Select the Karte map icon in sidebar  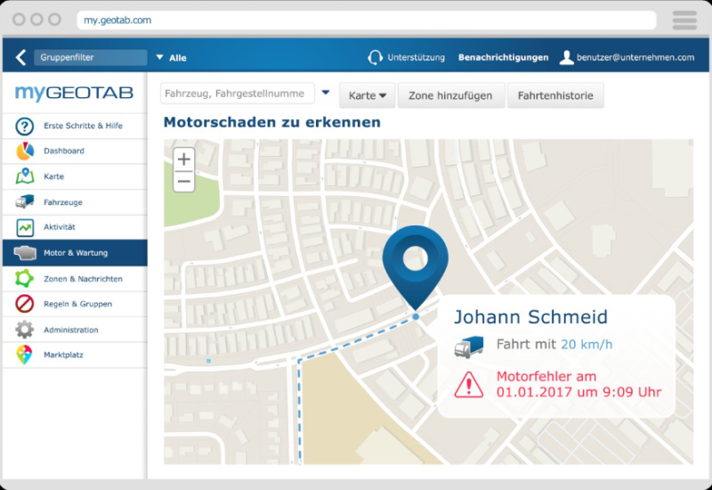(x=25, y=176)
